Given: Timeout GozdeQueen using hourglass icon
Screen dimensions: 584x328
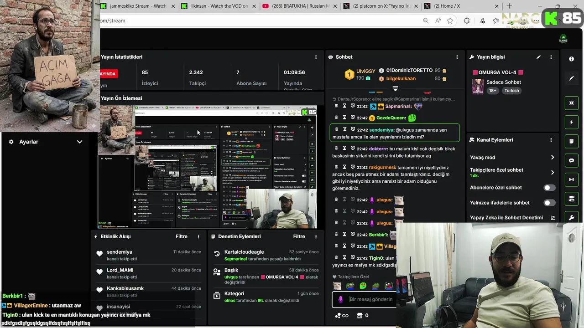Looking at the screenshot, I should (345, 118).
